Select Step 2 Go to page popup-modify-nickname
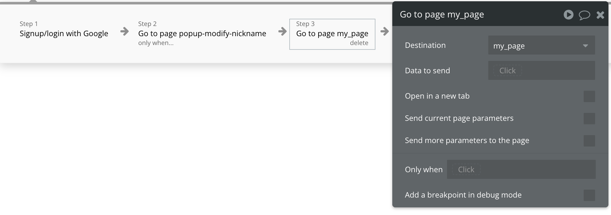The image size is (611, 215). [x=202, y=33]
